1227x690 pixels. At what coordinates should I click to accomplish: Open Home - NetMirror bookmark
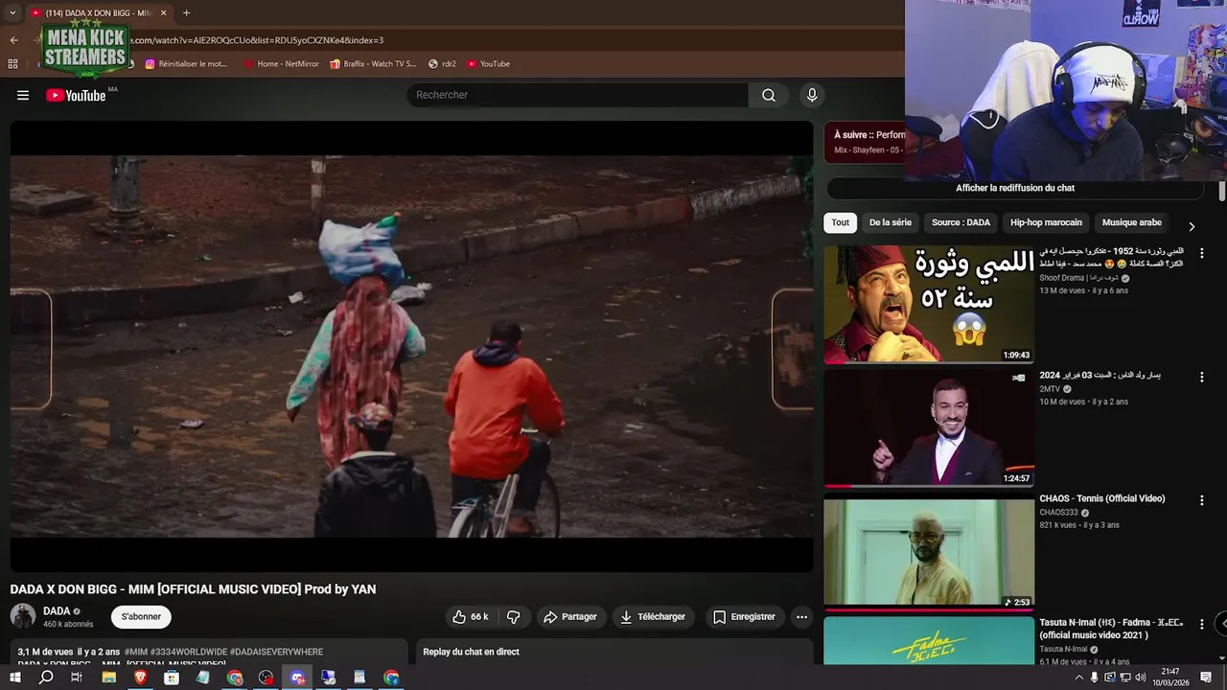[x=281, y=64]
